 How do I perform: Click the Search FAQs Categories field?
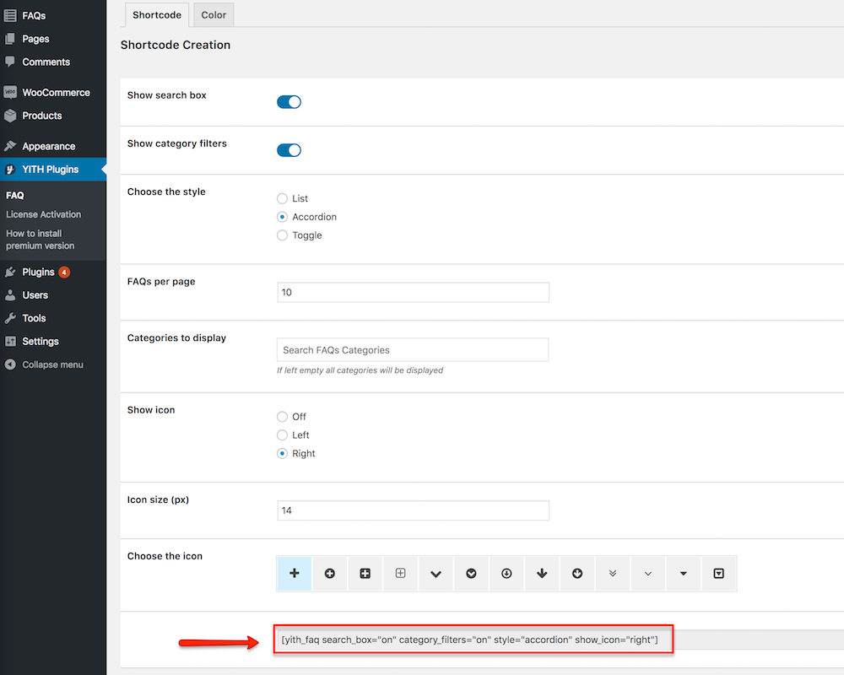pyautogui.click(x=413, y=350)
